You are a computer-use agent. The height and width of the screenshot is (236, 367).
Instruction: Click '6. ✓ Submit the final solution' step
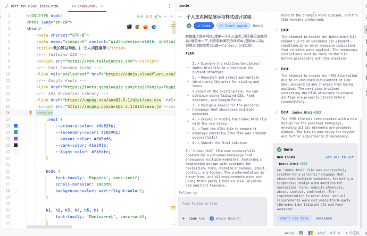(220, 142)
